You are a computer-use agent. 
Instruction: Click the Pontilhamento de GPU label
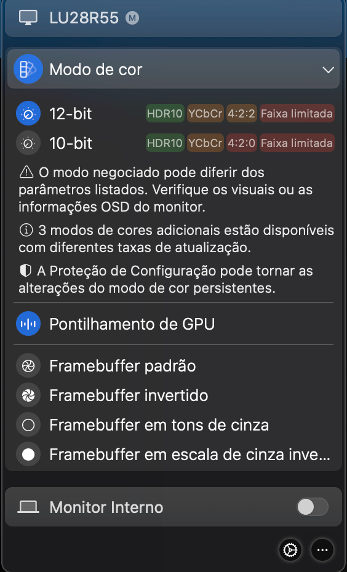coord(132,324)
